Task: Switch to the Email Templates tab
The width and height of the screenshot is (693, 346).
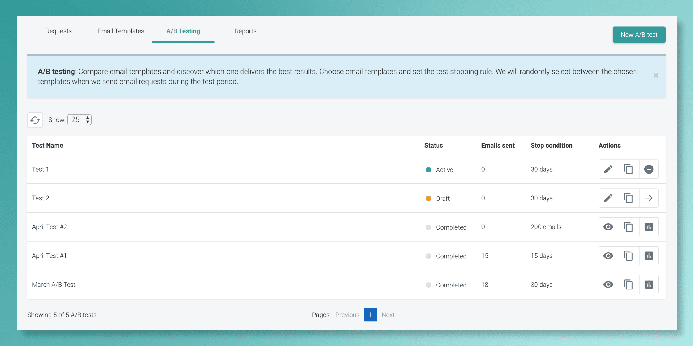Action: pyautogui.click(x=121, y=31)
